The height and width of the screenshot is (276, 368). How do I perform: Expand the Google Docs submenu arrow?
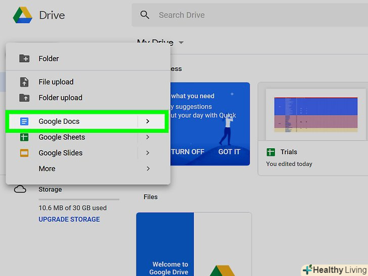click(x=148, y=121)
